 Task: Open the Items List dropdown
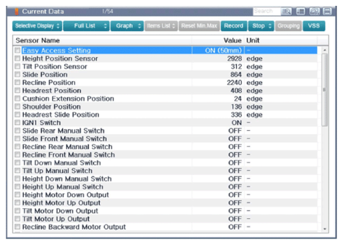coord(161,26)
